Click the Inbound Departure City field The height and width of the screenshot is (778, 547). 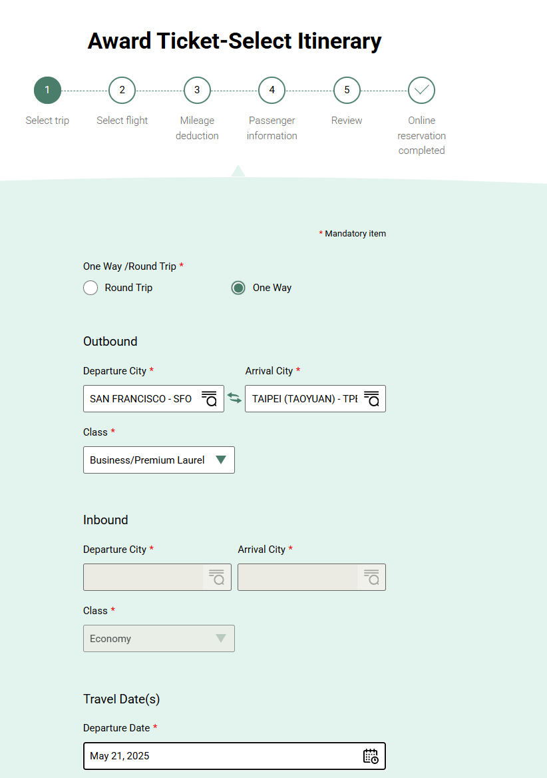tap(157, 577)
